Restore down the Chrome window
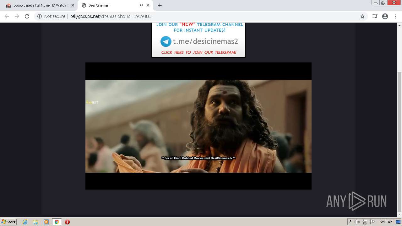 click(383, 3)
